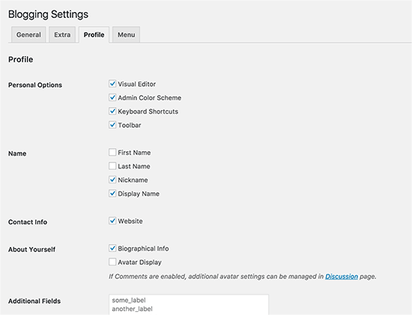
Task: Disable Admin Color Scheme option
Action: tap(112, 98)
